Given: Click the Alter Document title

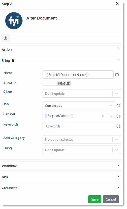Looking at the screenshot, I should [x=42, y=18].
